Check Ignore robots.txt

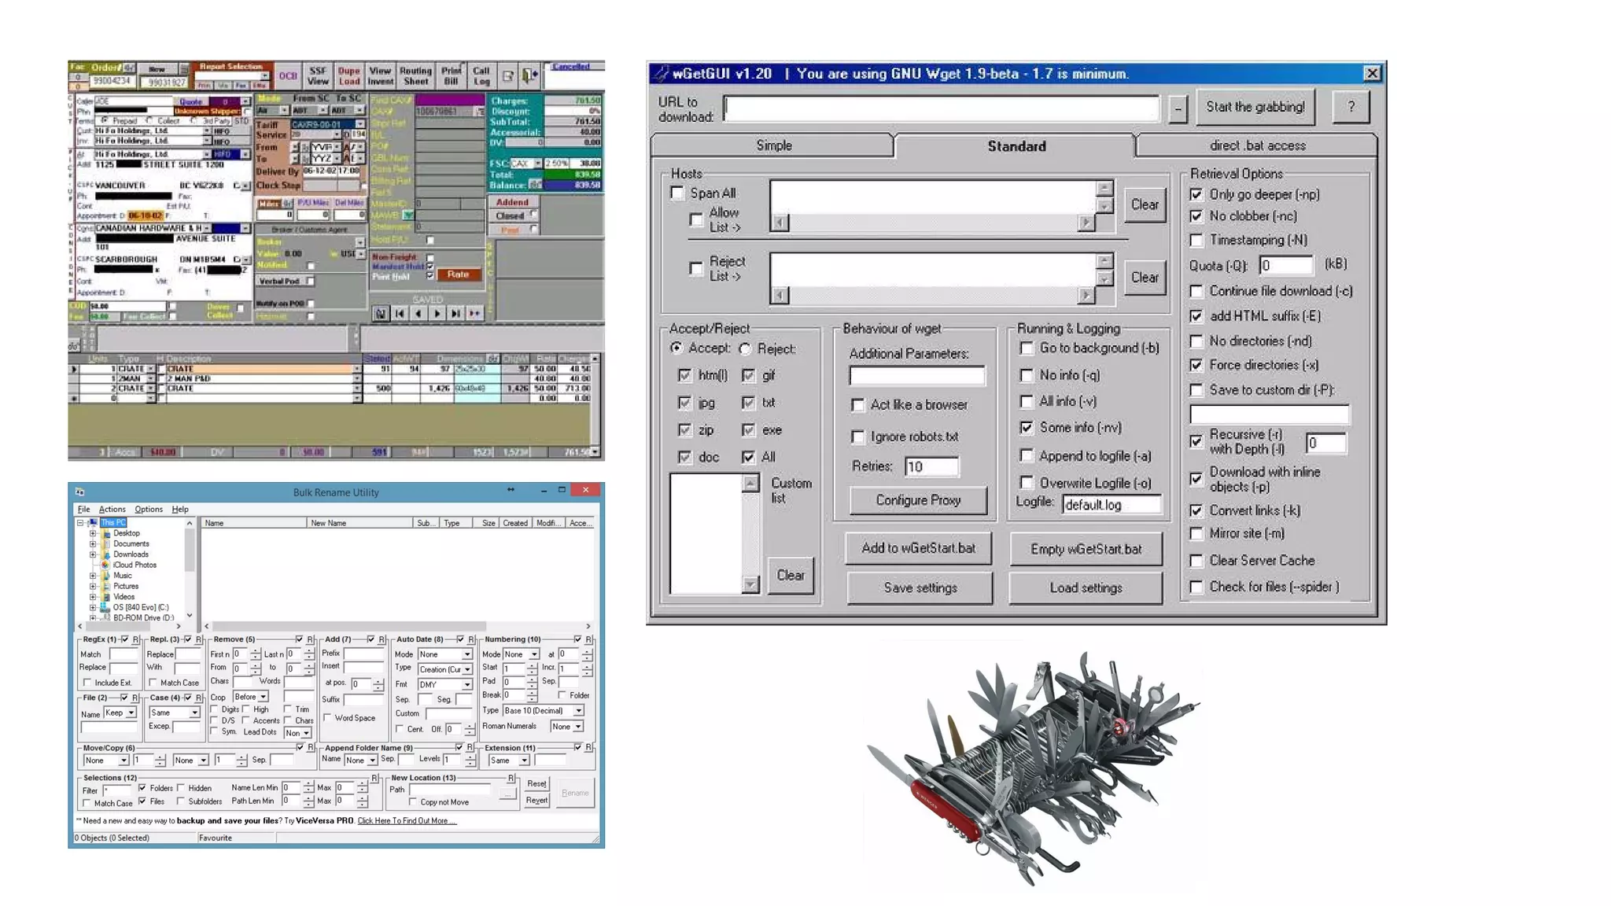[857, 436]
